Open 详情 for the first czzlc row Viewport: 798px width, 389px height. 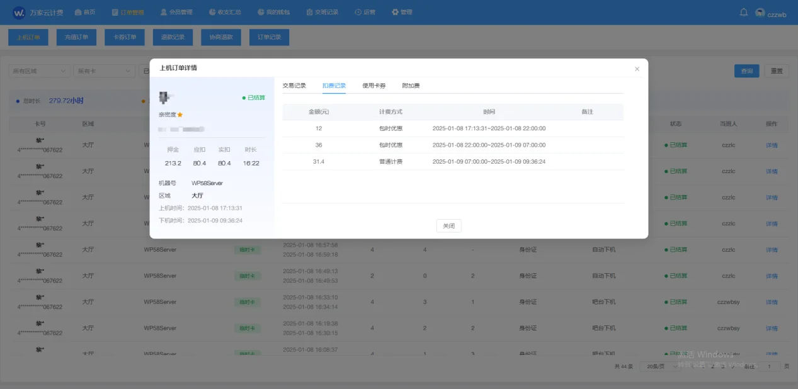772,145
